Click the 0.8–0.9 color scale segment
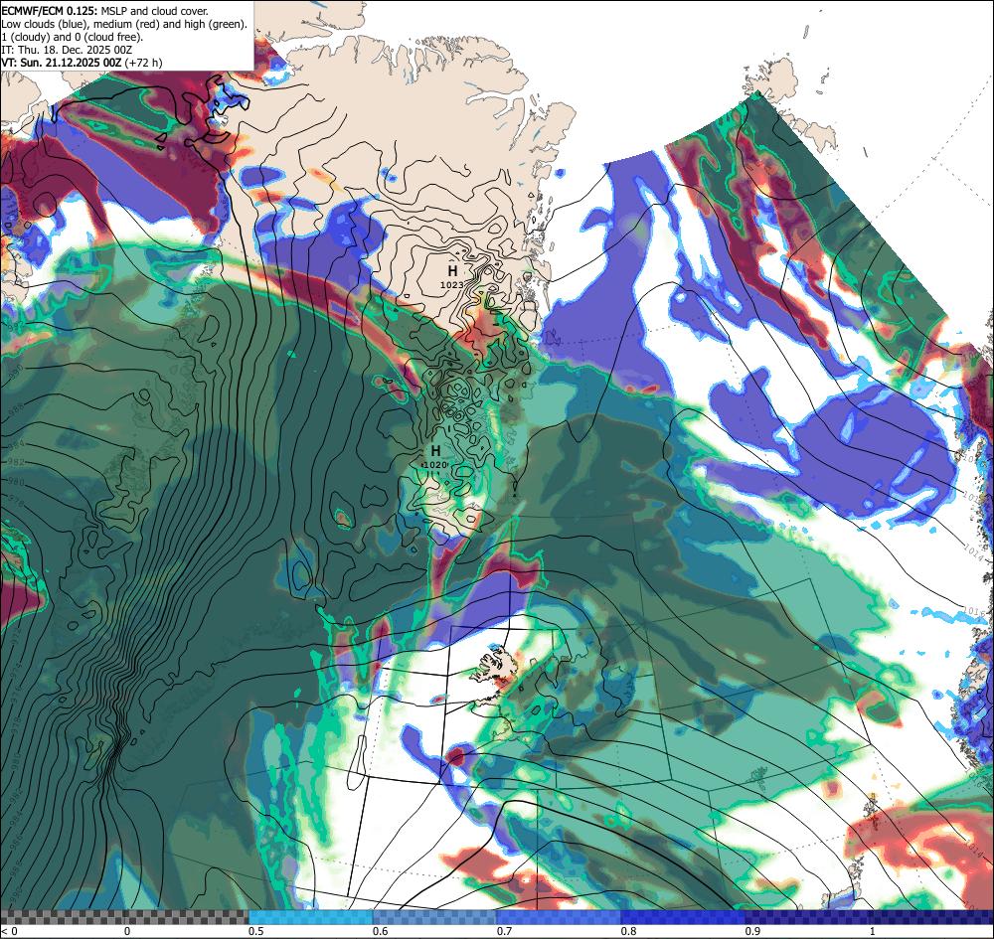Image resolution: width=994 pixels, height=939 pixels. (684, 917)
